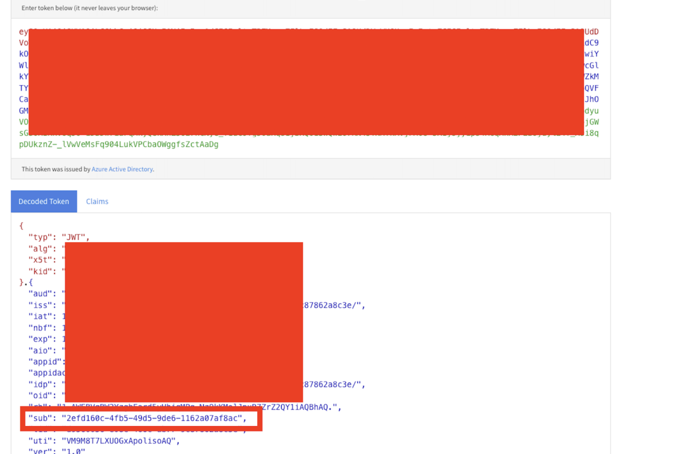Click the "kid" key in decoded header

pyautogui.click(x=40, y=271)
